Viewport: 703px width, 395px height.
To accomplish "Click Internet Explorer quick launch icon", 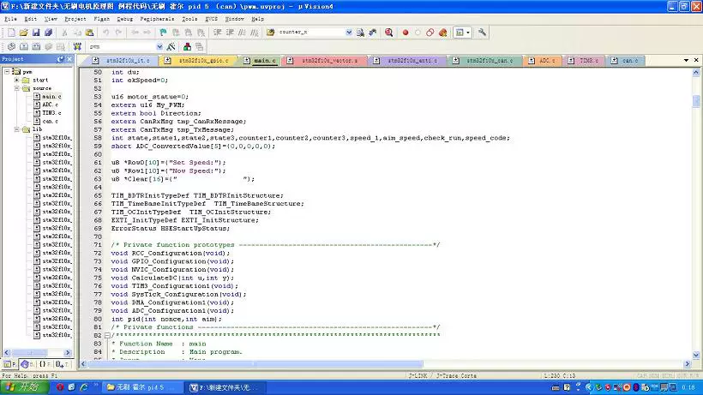I will click(83, 387).
